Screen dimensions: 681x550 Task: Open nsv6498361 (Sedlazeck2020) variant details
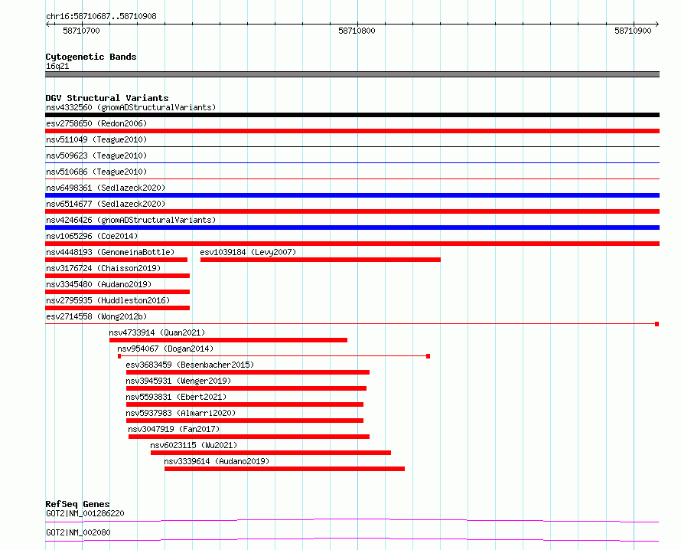click(x=106, y=188)
